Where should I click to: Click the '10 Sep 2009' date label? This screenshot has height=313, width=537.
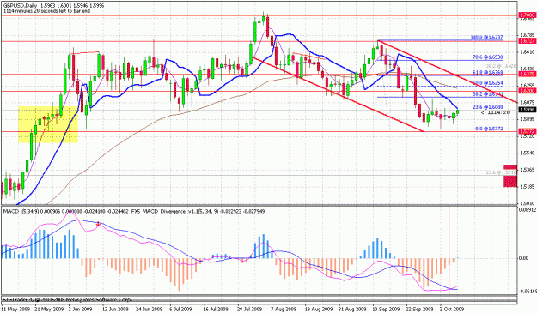(387, 309)
